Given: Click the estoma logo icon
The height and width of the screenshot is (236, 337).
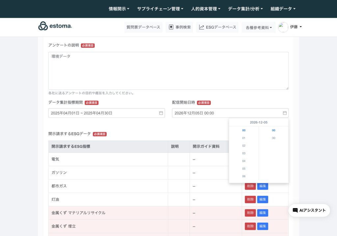Looking at the screenshot, I should [x=43, y=26].
